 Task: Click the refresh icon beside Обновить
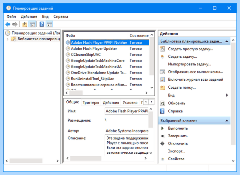click(x=162, y=103)
